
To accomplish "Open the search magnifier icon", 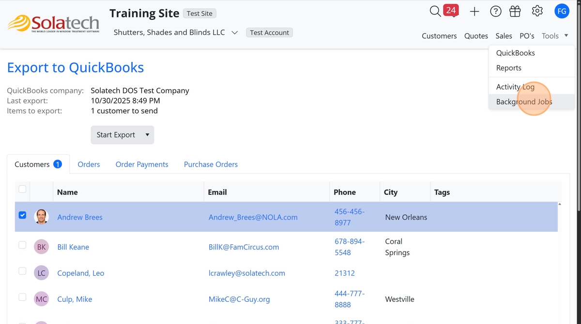I will click(435, 11).
